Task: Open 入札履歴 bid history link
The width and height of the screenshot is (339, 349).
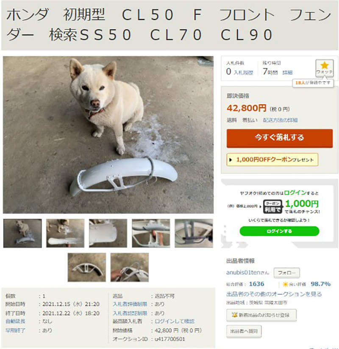Action: [243, 72]
